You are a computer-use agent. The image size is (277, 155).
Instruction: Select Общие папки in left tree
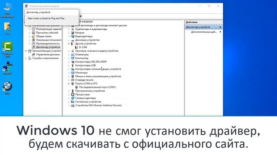(44, 36)
